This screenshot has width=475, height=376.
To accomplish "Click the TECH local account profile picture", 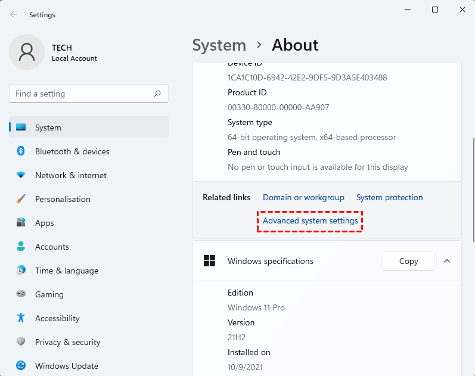I will coord(27,52).
